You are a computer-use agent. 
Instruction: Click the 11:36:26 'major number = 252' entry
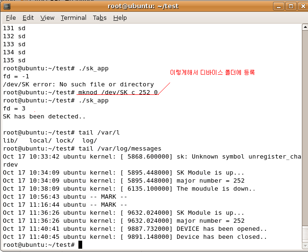[x=210, y=221]
